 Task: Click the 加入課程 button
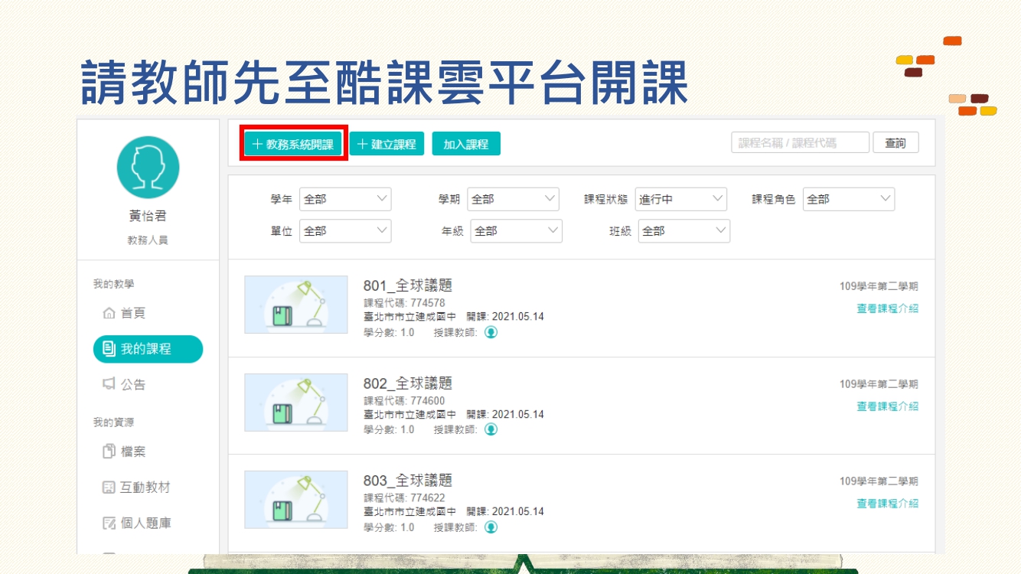(x=465, y=144)
